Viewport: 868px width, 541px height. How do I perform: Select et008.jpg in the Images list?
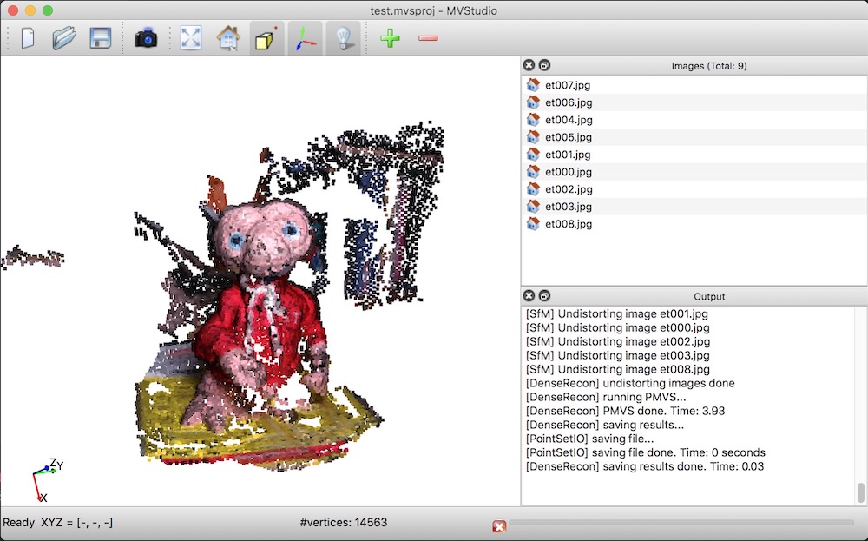click(x=694, y=224)
